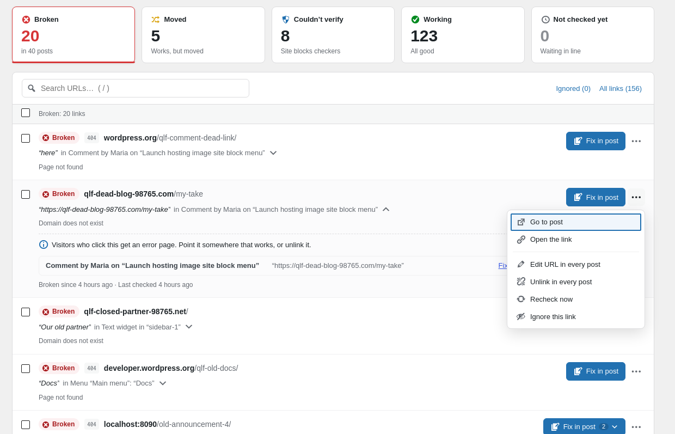675x434 pixels.
Task: Open more options for developer.wordpress.org link
Action: [x=636, y=371]
